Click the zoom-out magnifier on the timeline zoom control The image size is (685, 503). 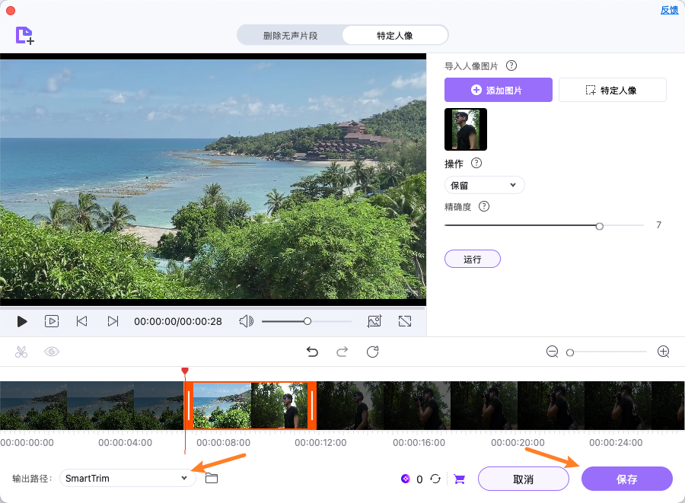click(552, 352)
